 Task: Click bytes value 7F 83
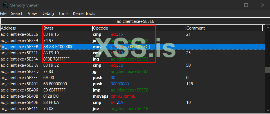coord(48,71)
